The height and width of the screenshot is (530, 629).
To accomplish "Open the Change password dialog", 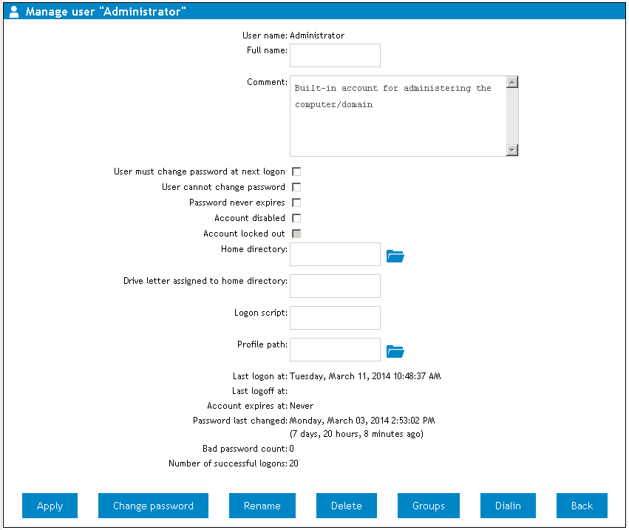I will coord(153,506).
